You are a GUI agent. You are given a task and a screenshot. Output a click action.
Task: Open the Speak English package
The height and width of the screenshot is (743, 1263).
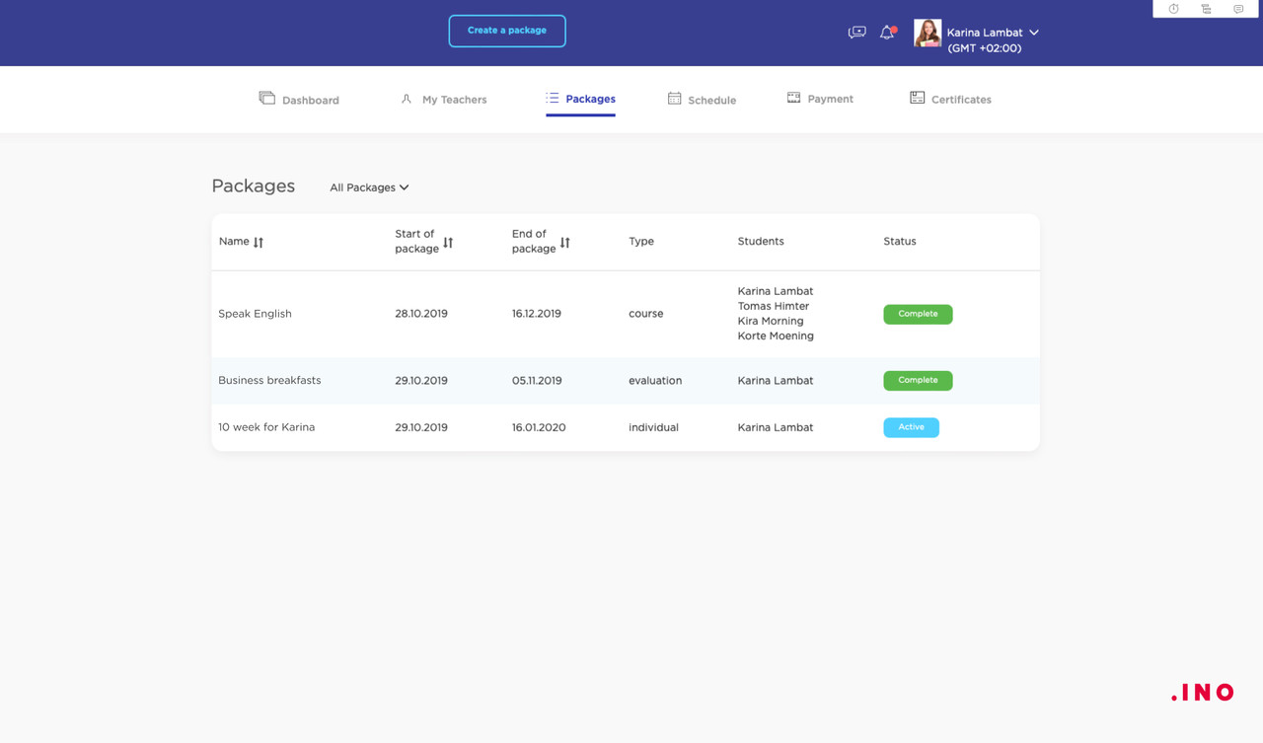[x=255, y=314]
